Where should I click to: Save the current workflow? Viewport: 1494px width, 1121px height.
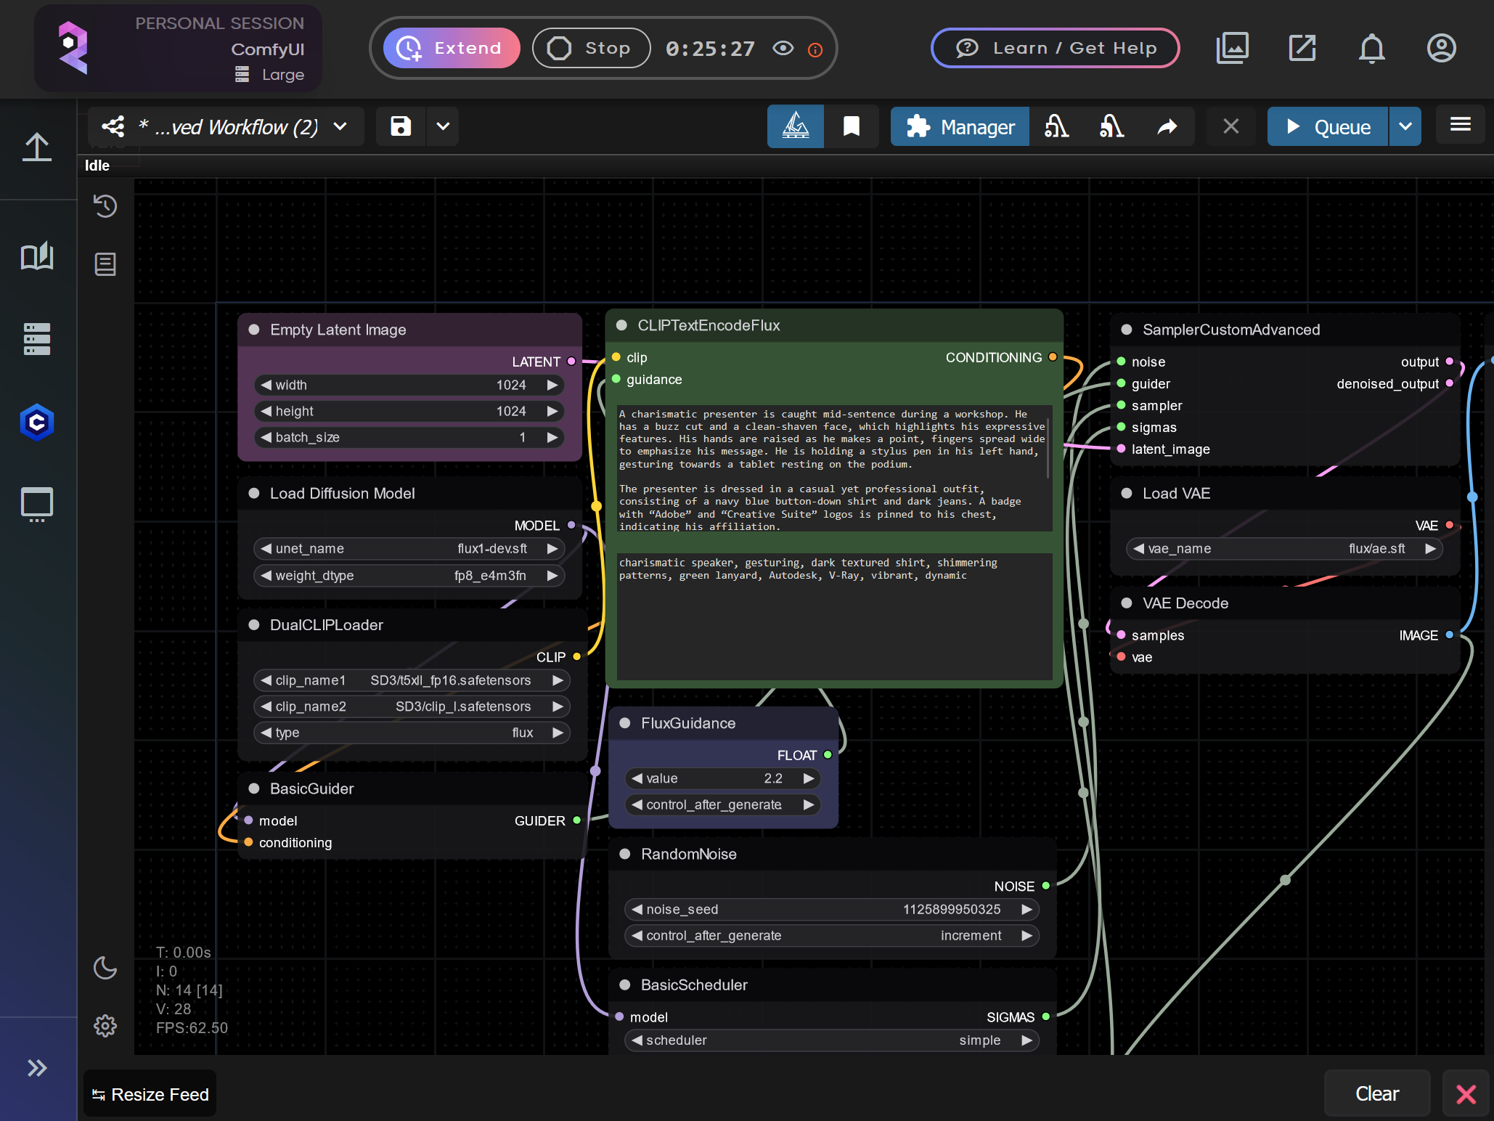tap(400, 126)
